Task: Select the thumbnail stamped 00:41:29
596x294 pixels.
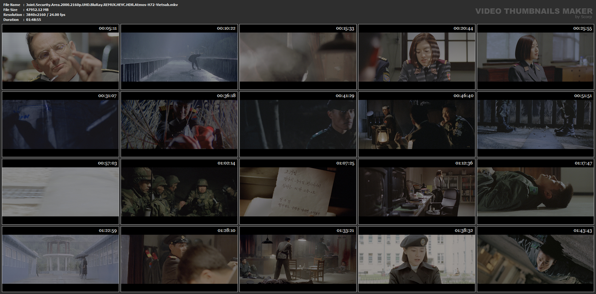Action: (x=298, y=124)
